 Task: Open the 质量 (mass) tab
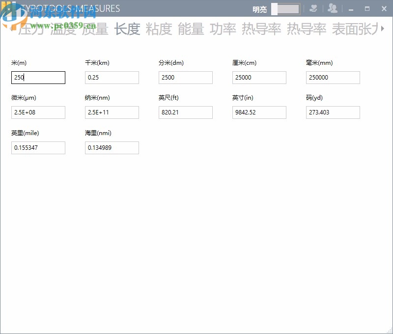[93, 29]
